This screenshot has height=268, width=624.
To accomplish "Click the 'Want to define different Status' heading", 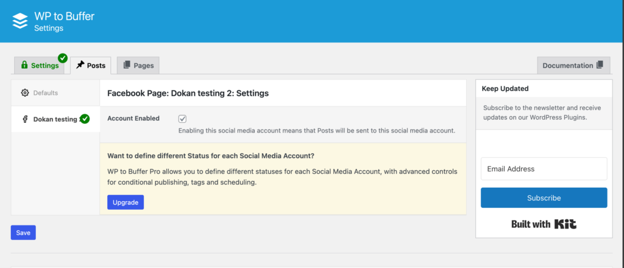I will click(211, 156).
